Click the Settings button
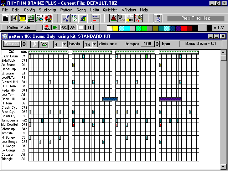The height and width of the screenshot is (171, 228). (x=12, y=44)
